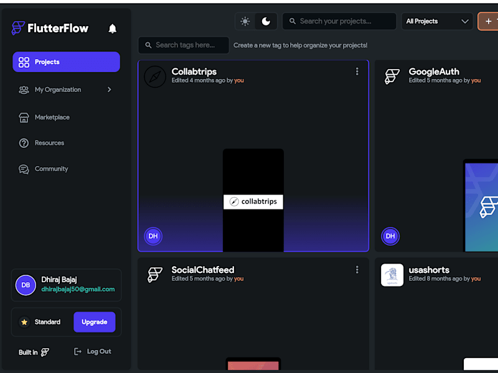Open SocialChatfeed three-dot options menu
Screen dimensions: 498x373
coord(357,270)
